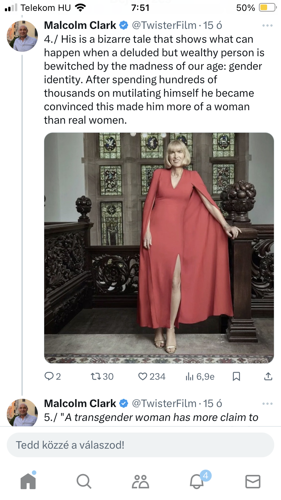Open Malcolm Clark's avatar on tweet 5

(22, 412)
